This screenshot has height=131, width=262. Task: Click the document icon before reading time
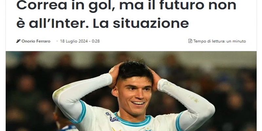pyautogui.click(x=190, y=41)
